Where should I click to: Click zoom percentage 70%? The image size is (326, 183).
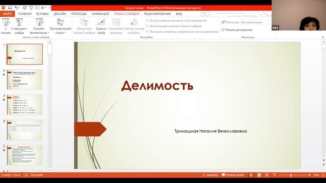coord(316,175)
